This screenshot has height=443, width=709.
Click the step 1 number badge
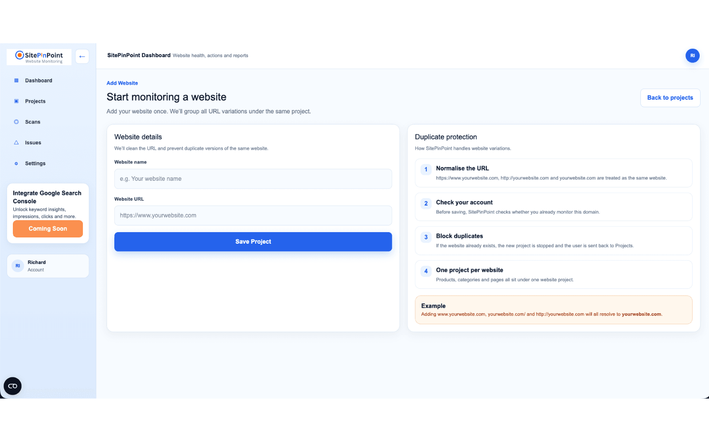click(x=426, y=169)
